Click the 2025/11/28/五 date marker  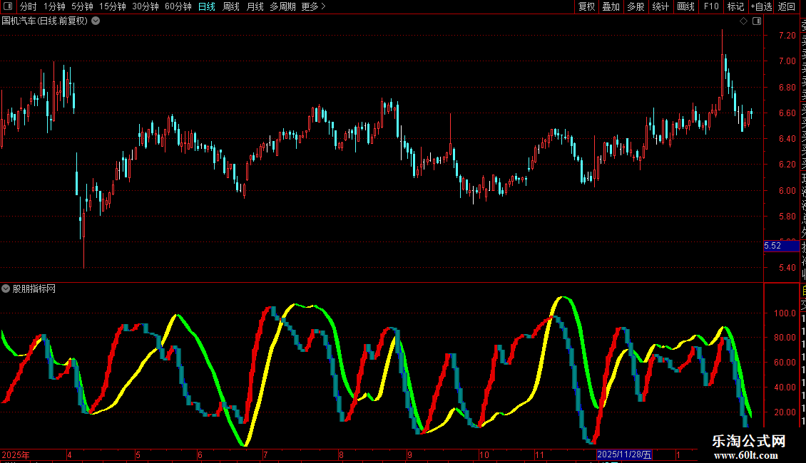[x=624, y=454]
